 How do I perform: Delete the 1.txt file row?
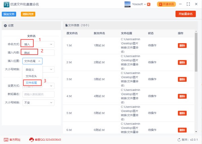click(182, 45)
